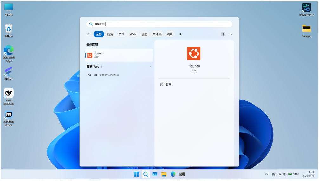Click the volume speaker tray icon
The image size is (319, 181).
click(x=284, y=174)
